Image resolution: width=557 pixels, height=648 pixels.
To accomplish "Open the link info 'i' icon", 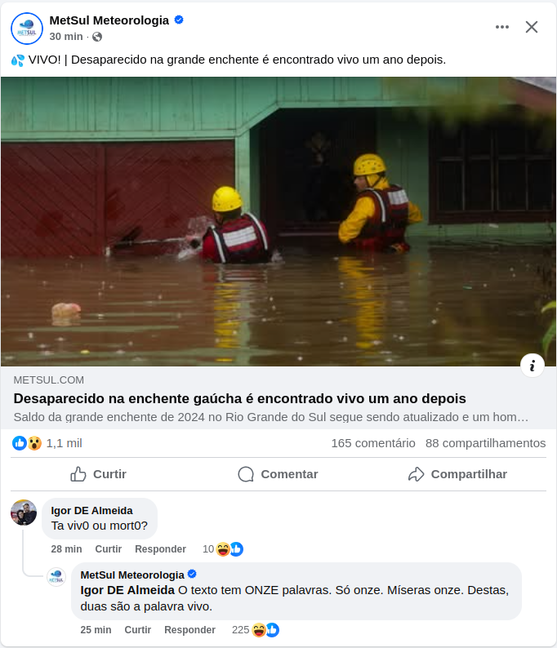I will (x=532, y=366).
